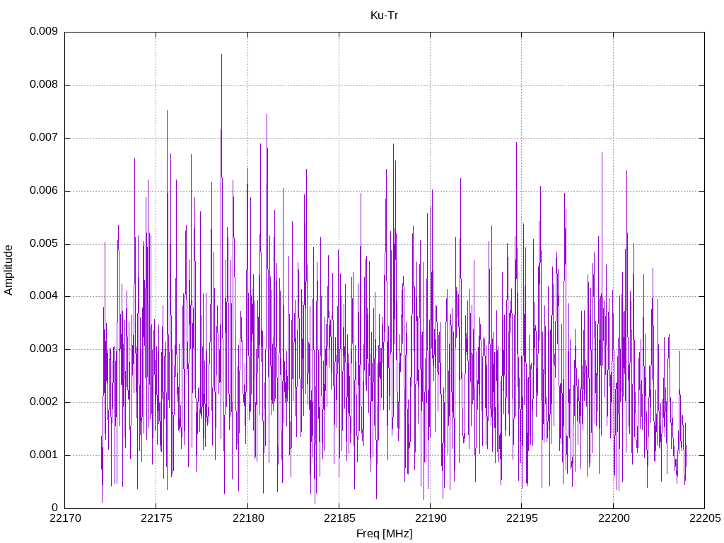Click the y-axis tick label 0.001
Screen dimensions: 724x543
(44, 455)
